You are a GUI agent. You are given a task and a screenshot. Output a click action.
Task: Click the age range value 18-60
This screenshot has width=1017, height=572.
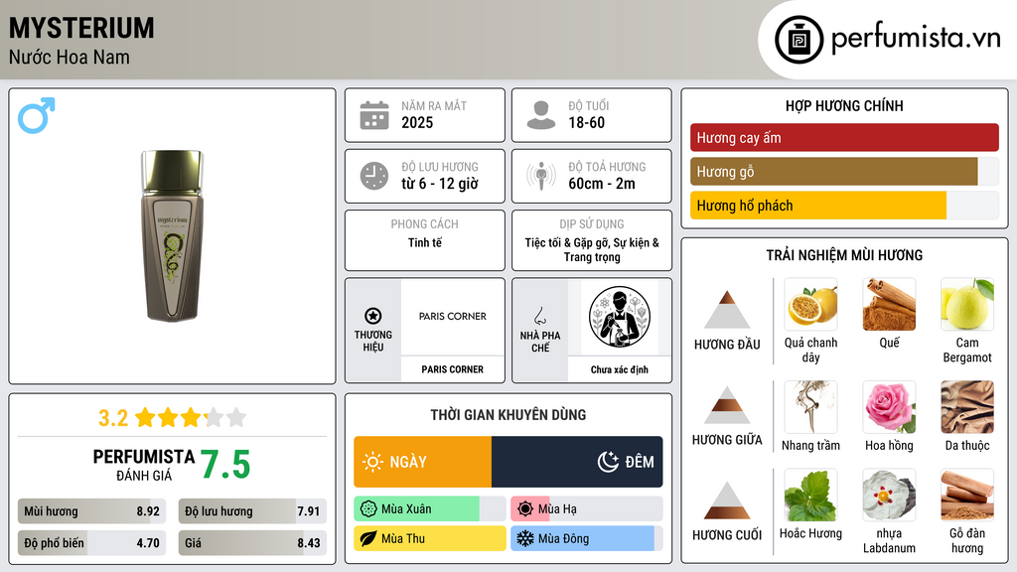(586, 122)
